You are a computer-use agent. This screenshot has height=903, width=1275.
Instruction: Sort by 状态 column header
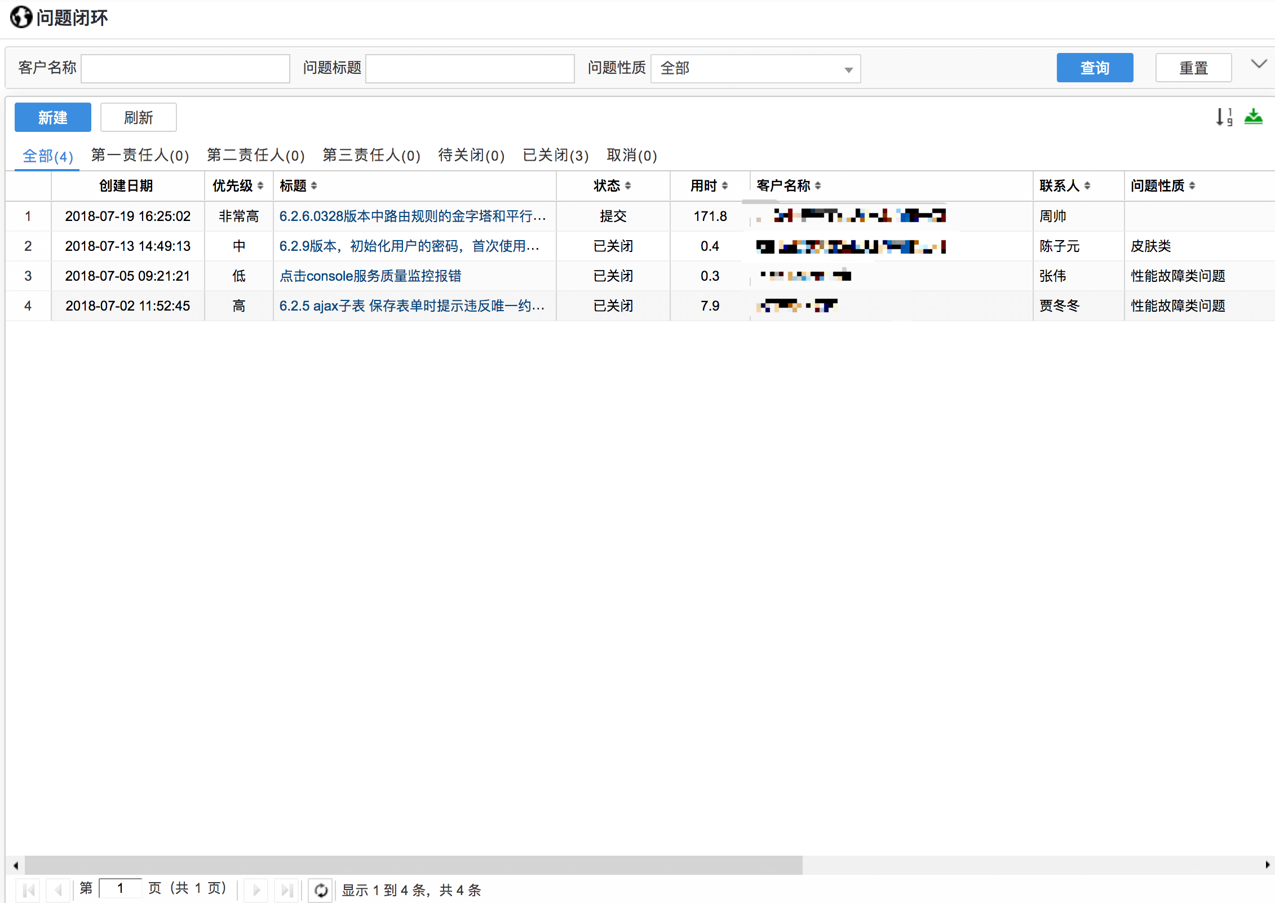(613, 185)
